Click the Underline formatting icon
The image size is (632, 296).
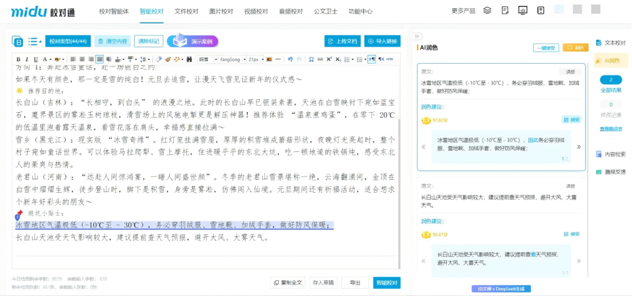pyautogui.click(x=36, y=60)
